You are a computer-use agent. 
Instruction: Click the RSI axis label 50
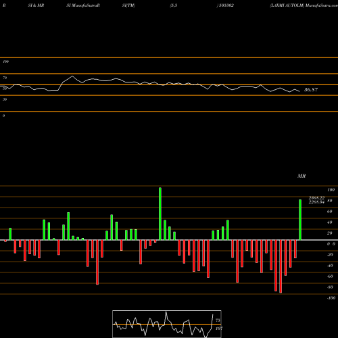[5, 89]
